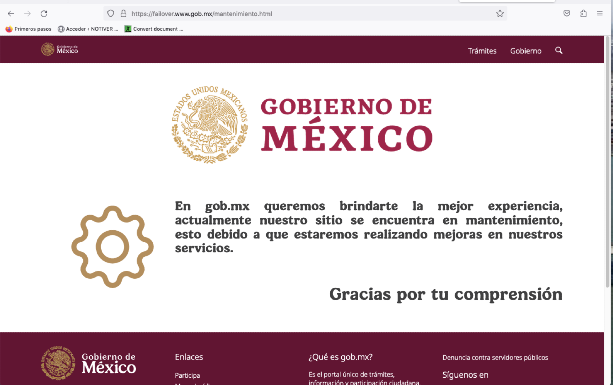Screen dimensions: 613x385
Task: Click the vertical page scrollbar
Action: tap(607, 162)
